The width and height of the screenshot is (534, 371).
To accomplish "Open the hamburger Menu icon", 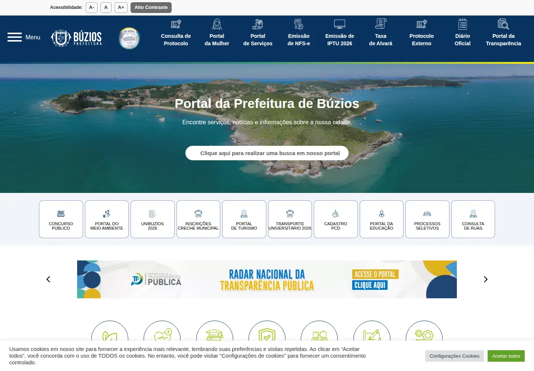I will (14, 37).
